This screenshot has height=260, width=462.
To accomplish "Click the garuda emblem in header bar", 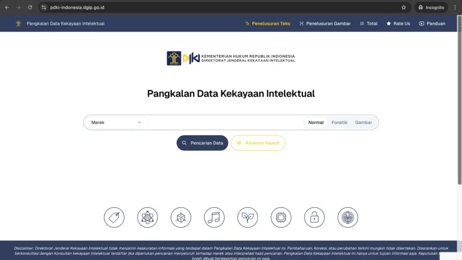I will (18, 23).
